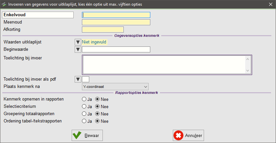Screen dimensions: 276x143
Task: Click the app logo in title bar
Action: coord(4,4)
